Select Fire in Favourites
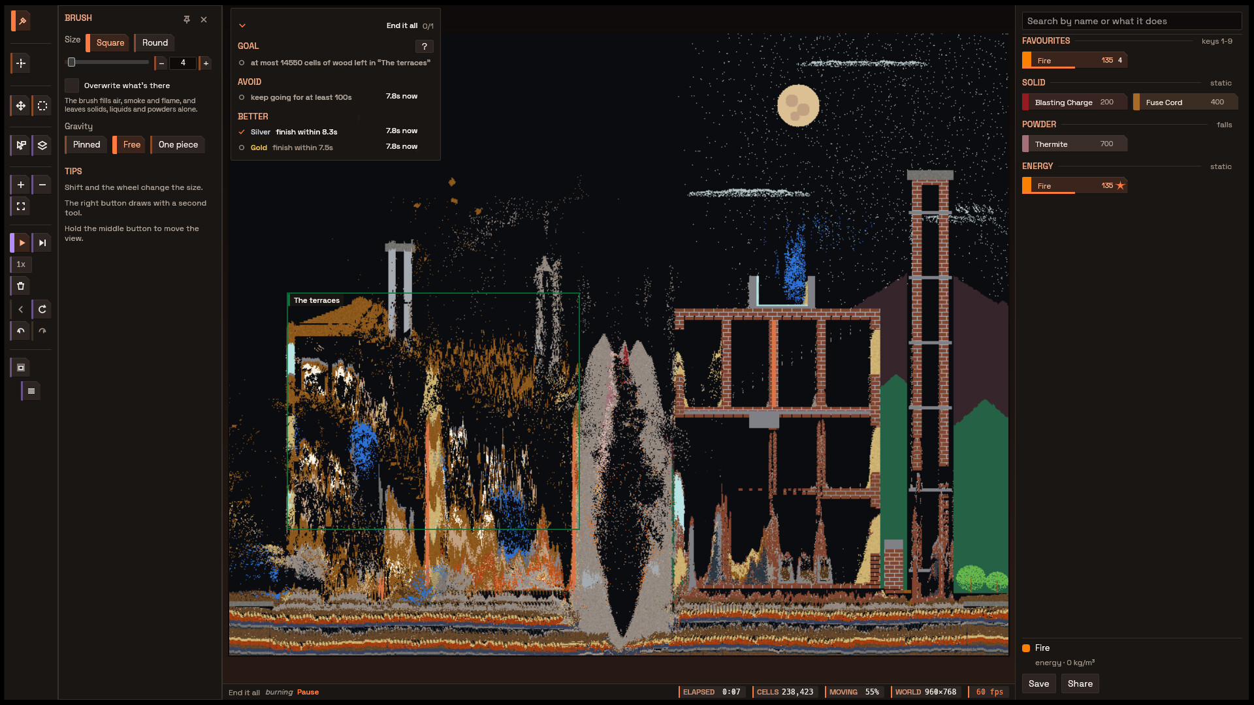This screenshot has height=705, width=1254. click(x=1074, y=60)
